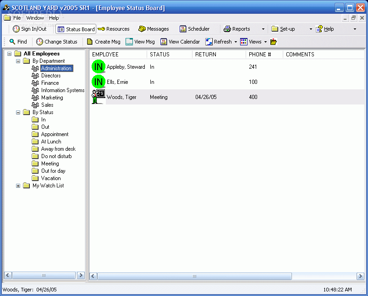Click the tree panel scroll right arrow
This screenshot has height=296, width=368.
point(81,275)
